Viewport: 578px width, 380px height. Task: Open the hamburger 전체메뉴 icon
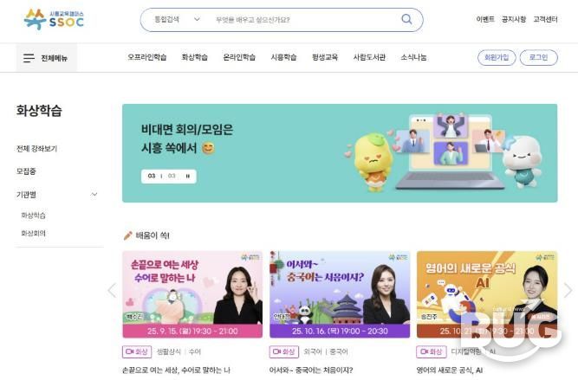pyautogui.click(x=29, y=58)
